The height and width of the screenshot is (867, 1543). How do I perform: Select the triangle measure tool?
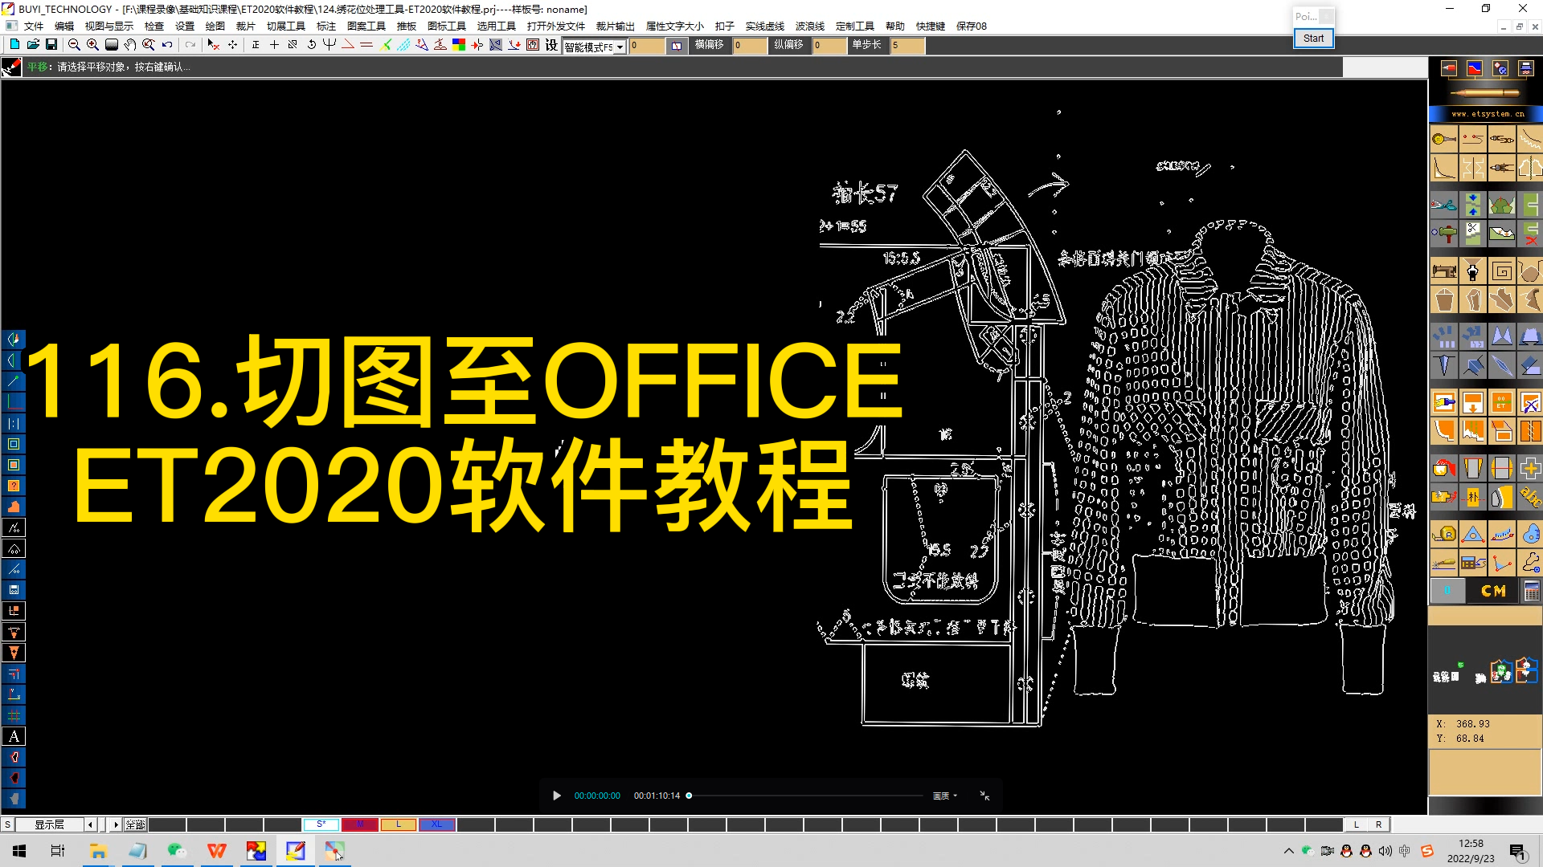click(x=1473, y=534)
